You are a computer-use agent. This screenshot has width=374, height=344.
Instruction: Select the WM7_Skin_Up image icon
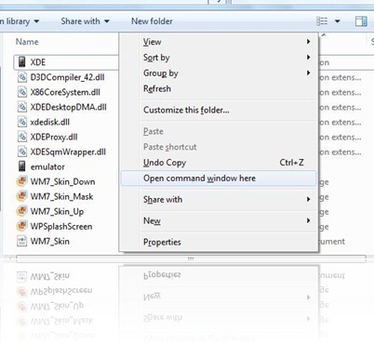21,211
